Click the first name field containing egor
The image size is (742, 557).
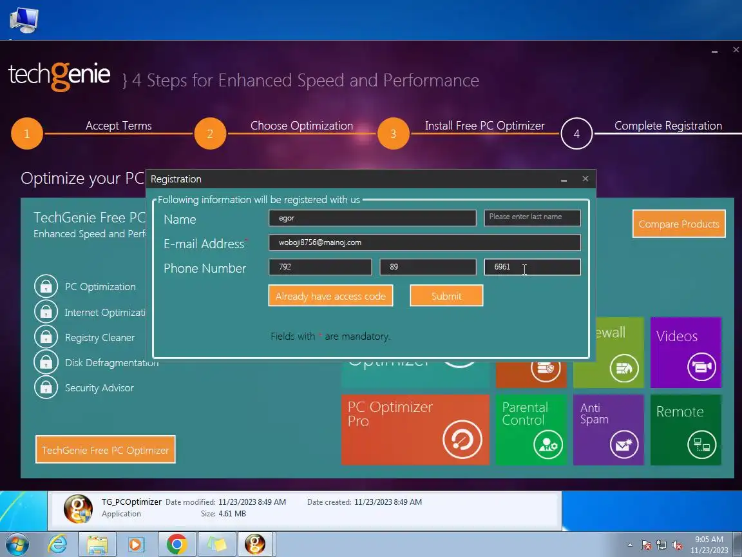pyautogui.click(x=372, y=218)
